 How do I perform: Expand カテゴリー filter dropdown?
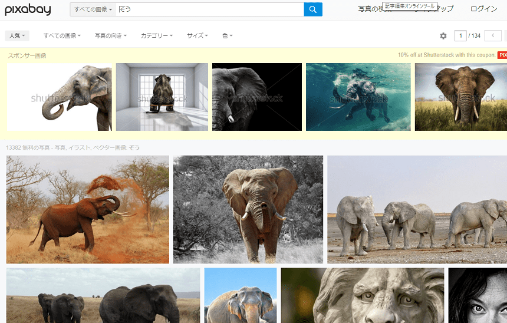(157, 35)
